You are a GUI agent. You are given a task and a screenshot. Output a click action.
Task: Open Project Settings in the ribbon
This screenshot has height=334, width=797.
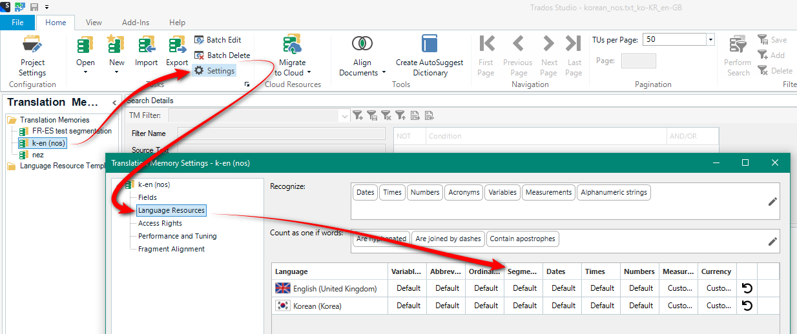coord(32,56)
